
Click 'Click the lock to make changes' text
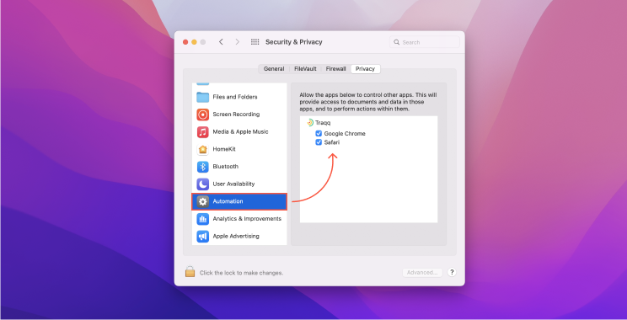(x=242, y=273)
